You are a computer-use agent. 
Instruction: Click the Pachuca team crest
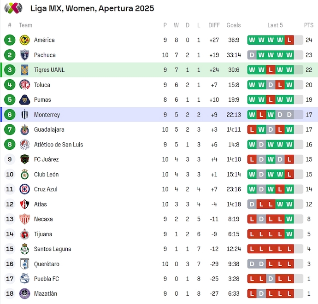tap(24, 55)
